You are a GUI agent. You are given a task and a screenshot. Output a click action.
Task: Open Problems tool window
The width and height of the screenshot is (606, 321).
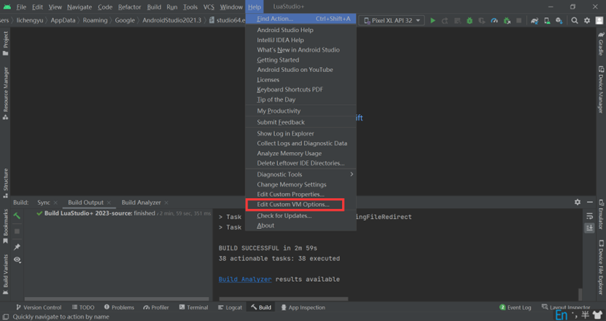(x=119, y=307)
